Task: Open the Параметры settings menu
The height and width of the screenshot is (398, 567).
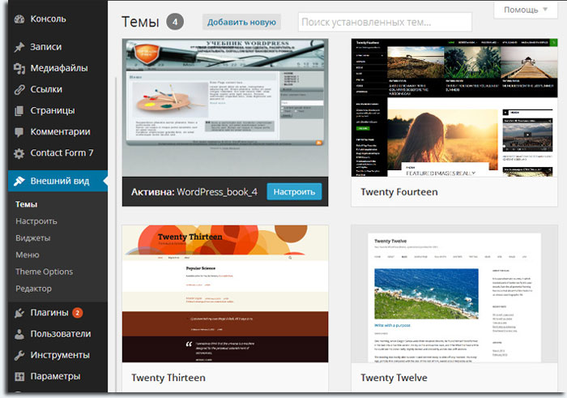Action: tap(55, 376)
